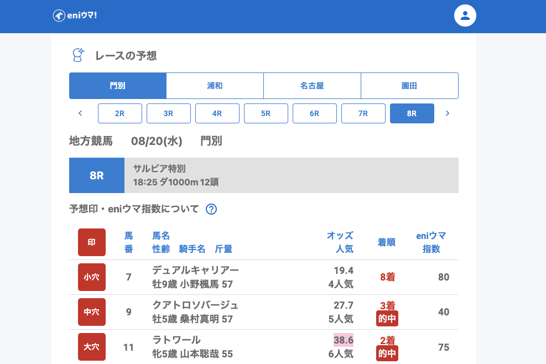The image size is (546, 364).
Task: Click the 中穴 mark badge
Action: coord(92,312)
